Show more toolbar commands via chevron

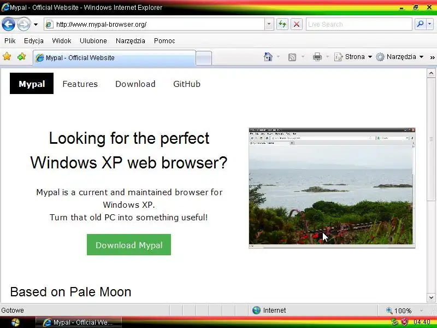[x=432, y=57]
